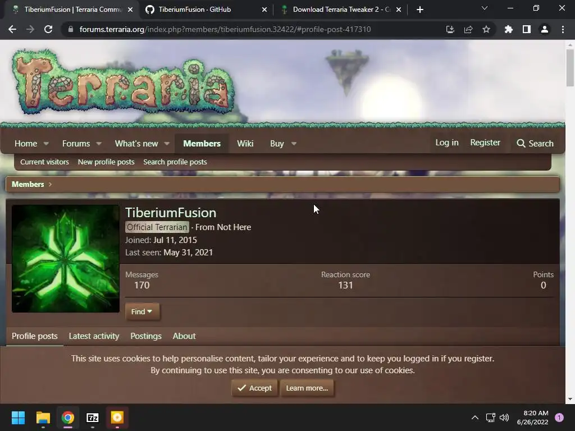
Task: Click Learn more about cookies
Action: (x=307, y=388)
